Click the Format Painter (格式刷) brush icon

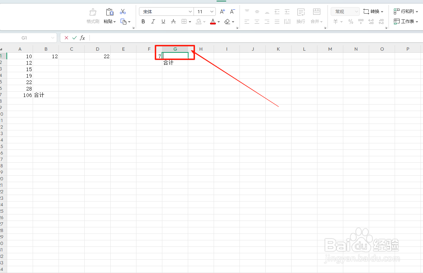(x=93, y=12)
